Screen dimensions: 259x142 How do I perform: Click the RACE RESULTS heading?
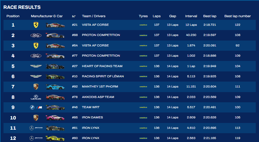coord(22,7)
